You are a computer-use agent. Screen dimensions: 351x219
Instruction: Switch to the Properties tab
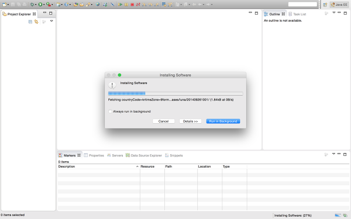tap(94, 155)
